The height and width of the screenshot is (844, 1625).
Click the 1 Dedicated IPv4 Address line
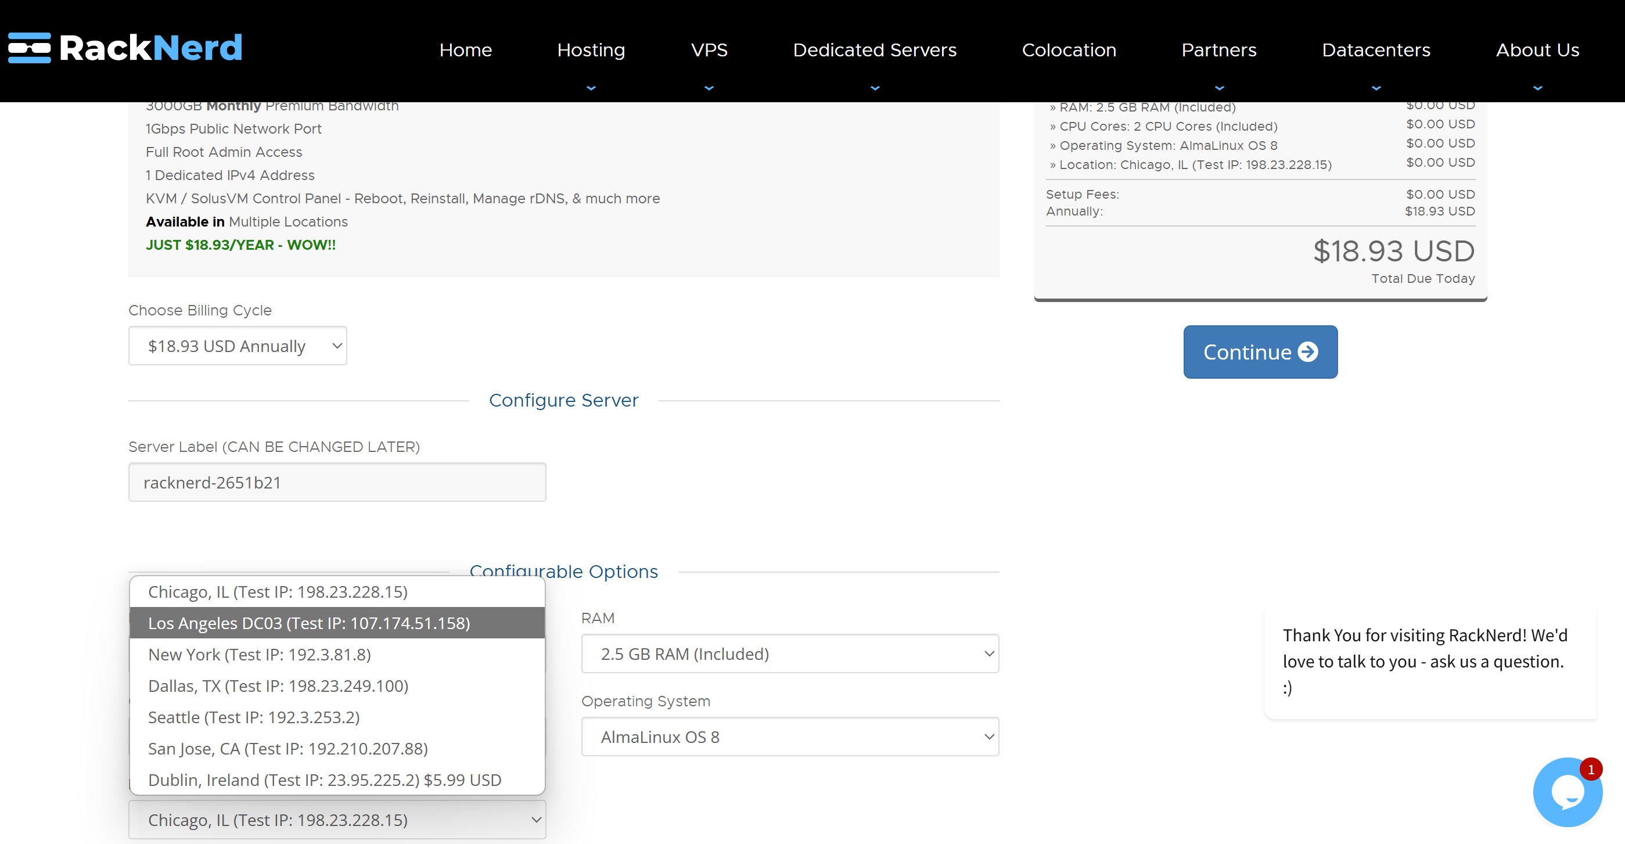pyautogui.click(x=229, y=175)
